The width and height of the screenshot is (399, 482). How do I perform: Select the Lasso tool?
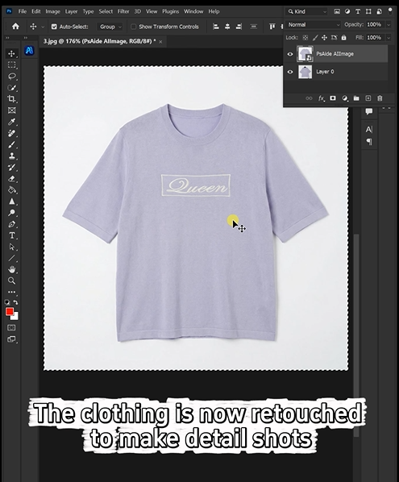point(11,77)
